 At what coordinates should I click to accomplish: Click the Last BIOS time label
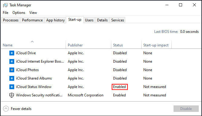pyautogui.click(x=166, y=32)
